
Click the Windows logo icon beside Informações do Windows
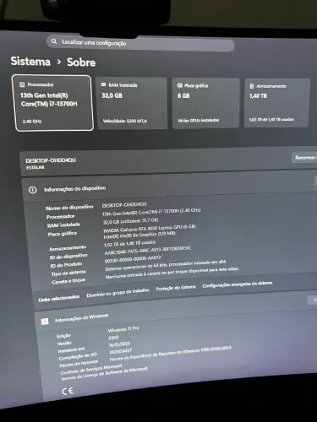tap(45, 322)
